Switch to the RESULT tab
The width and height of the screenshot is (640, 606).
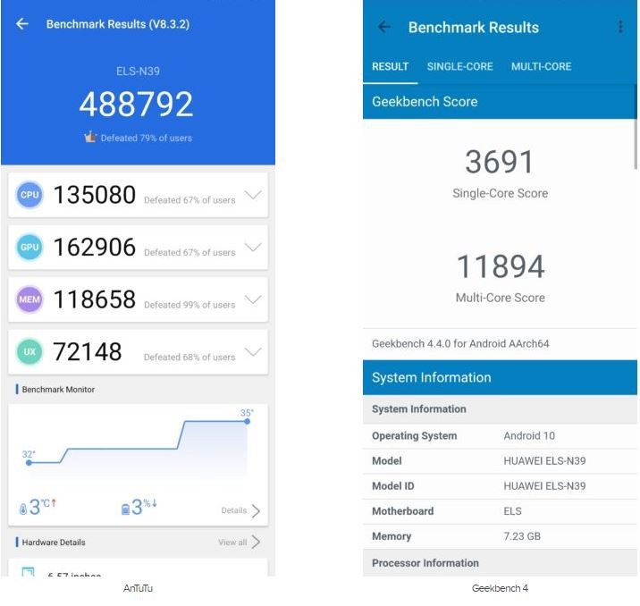click(391, 66)
